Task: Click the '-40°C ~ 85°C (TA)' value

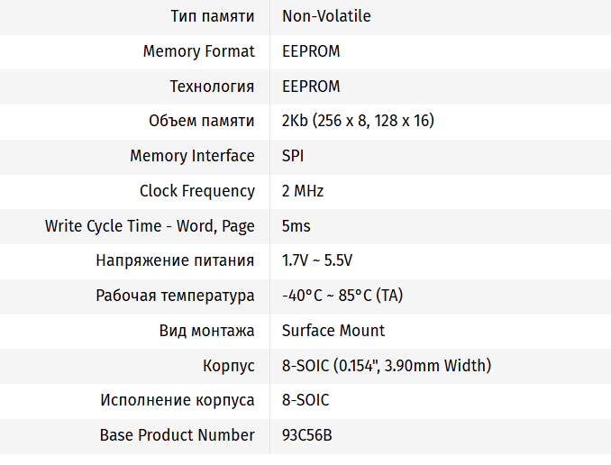Action: [x=342, y=296]
